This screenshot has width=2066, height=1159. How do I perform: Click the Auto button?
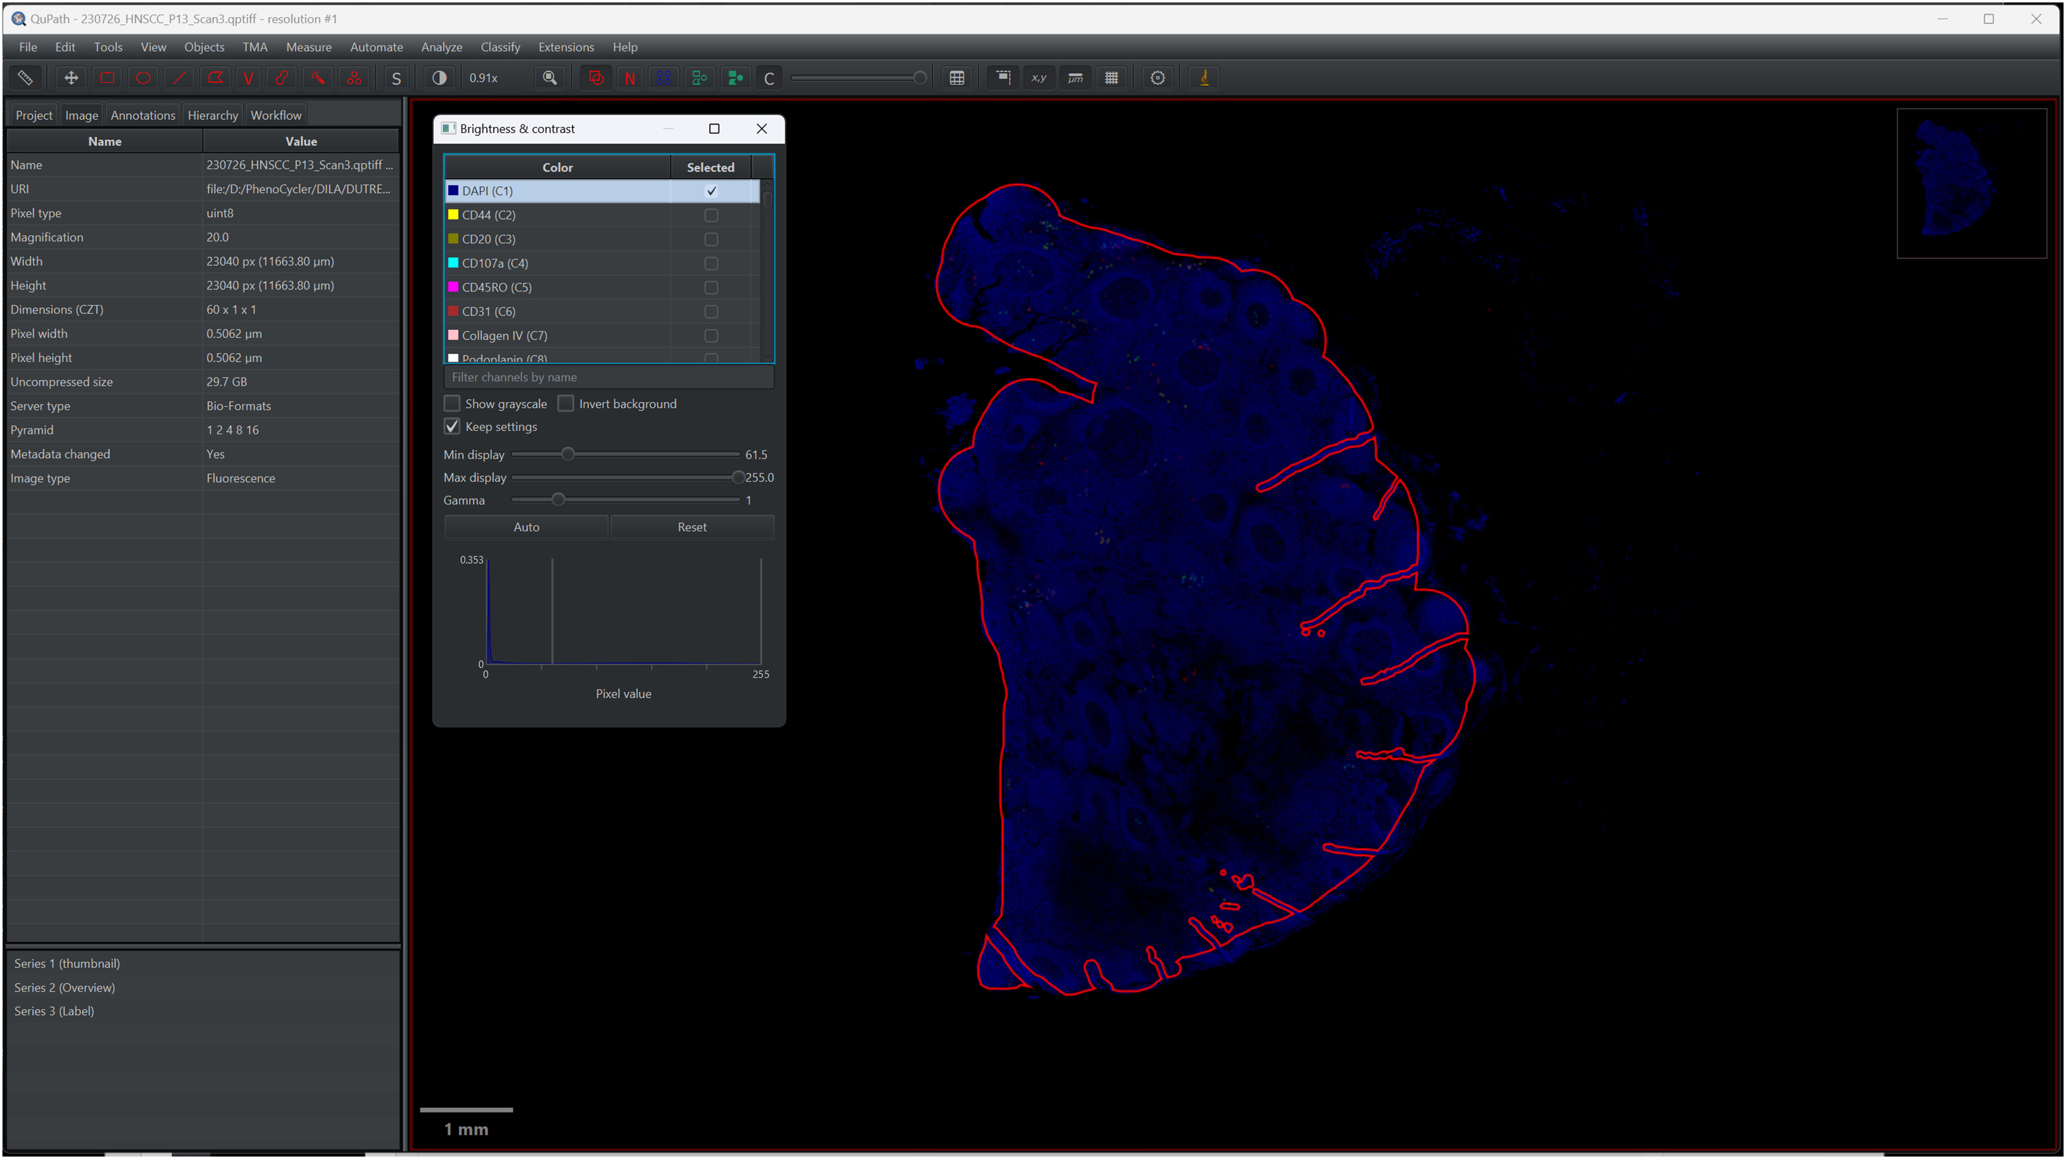pos(526,527)
